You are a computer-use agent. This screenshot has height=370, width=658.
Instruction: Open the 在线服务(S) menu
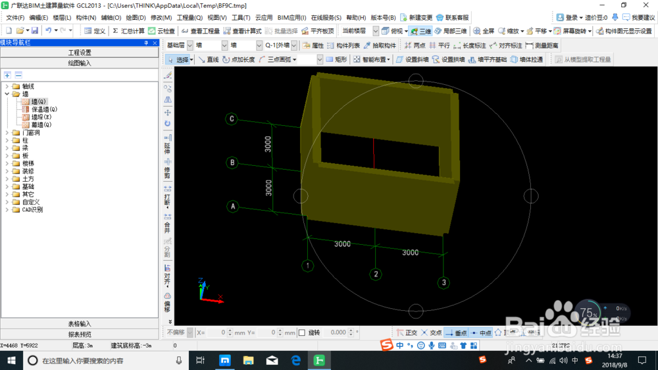click(x=326, y=18)
